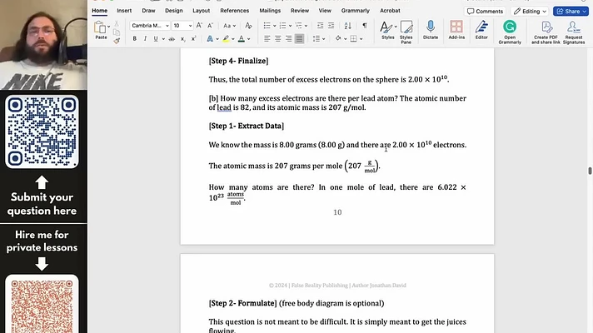Click the underlined word 'lead' in document
Viewport: 593px width, 333px height.
[x=224, y=107]
